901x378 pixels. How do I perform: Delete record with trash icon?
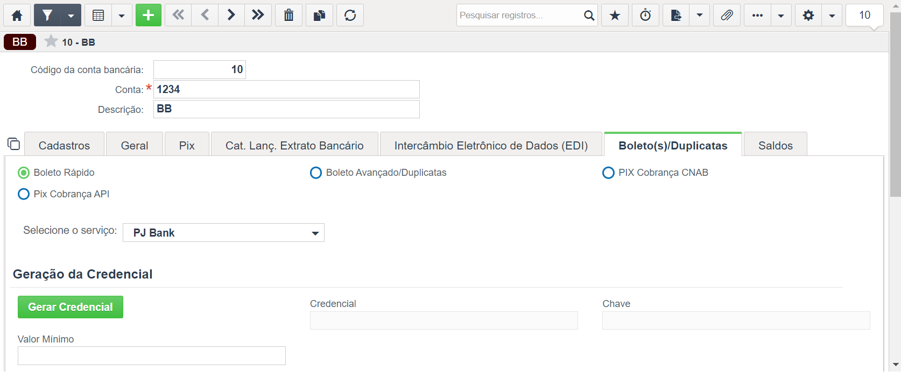click(x=289, y=15)
